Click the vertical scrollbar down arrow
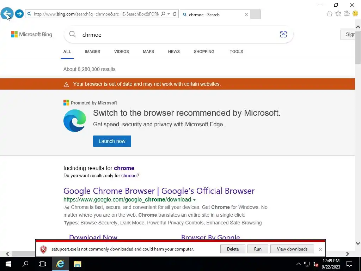Image resolution: width=361 pixels, height=271 pixels. (x=358, y=243)
